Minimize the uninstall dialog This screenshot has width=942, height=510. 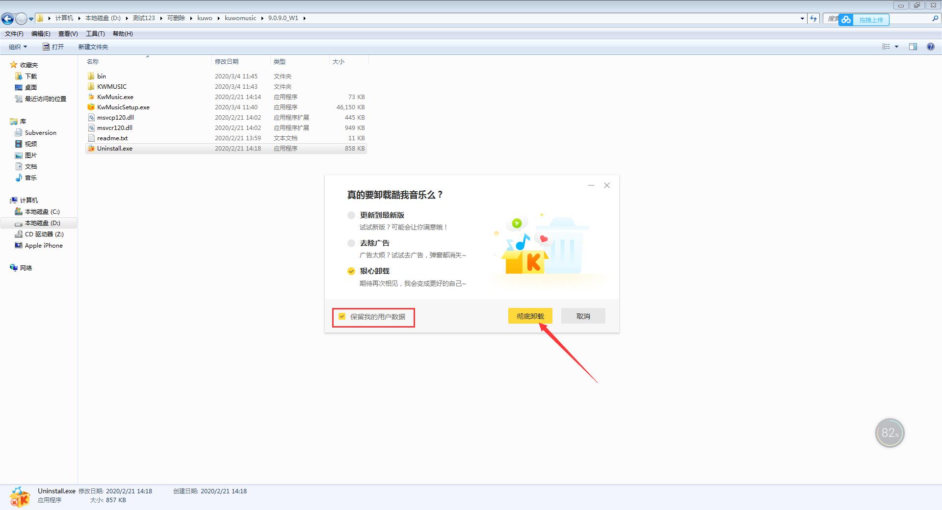click(591, 185)
